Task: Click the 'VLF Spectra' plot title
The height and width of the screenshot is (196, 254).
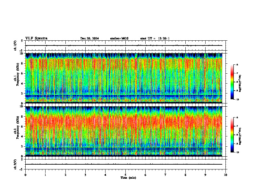Action: tap(36, 38)
